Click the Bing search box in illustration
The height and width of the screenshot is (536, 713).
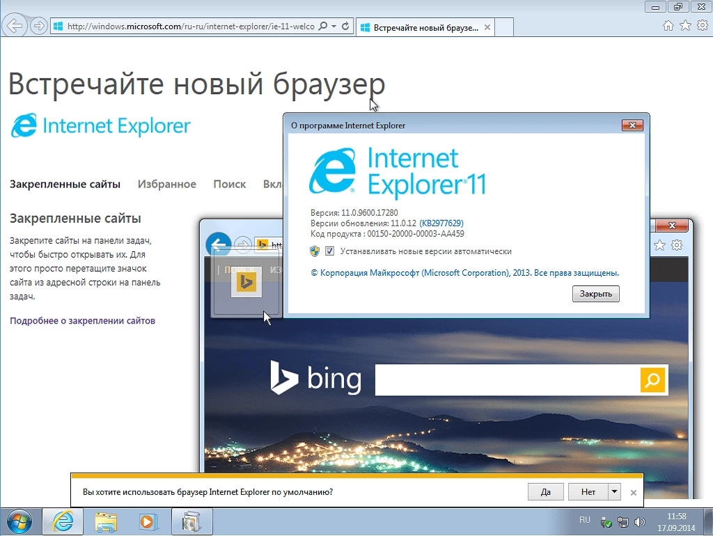click(x=507, y=379)
